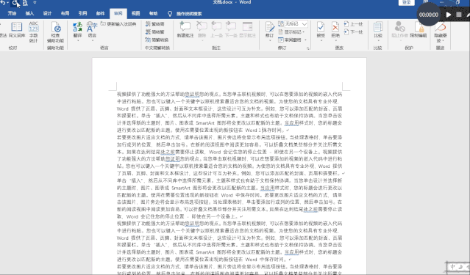Toggle track changes with 修订 button
Viewport: 470px width, 275px height.
tap(269, 31)
